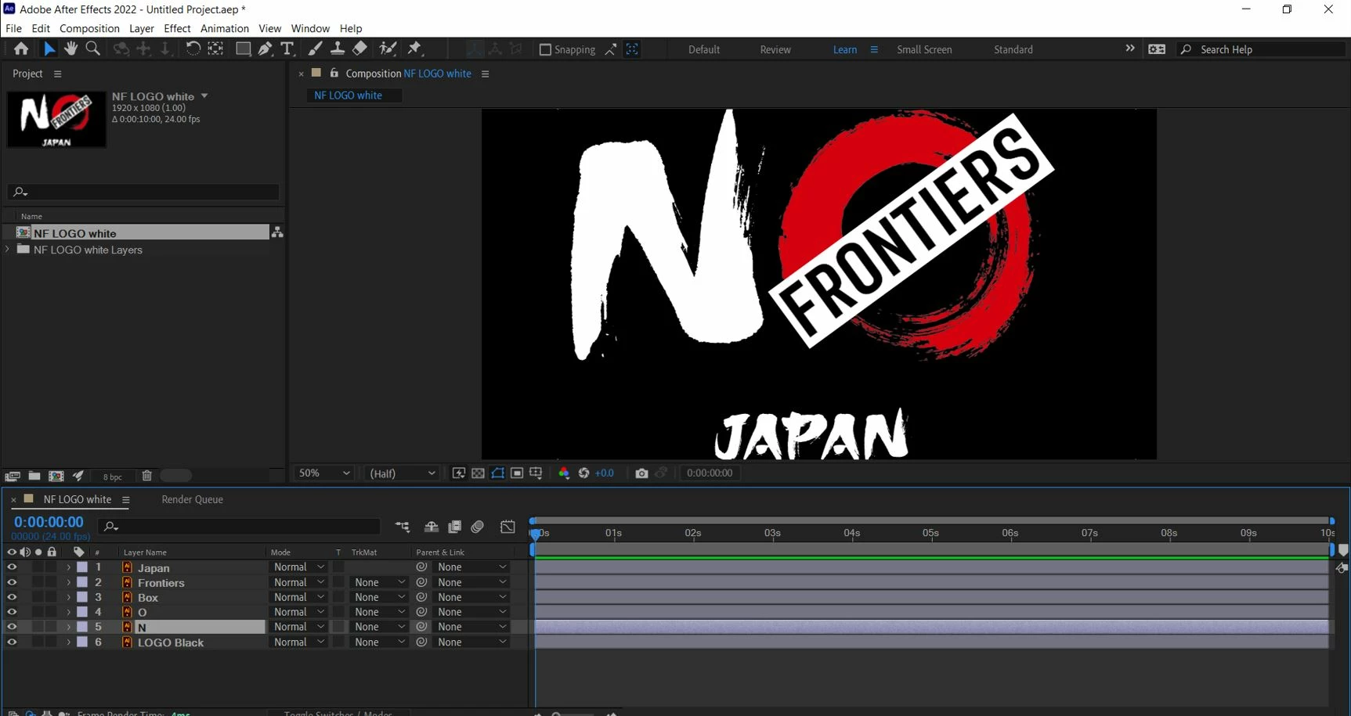Open TrkMat dropdown for Frontiers layer
The width and height of the screenshot is (1351, 716).
click(x=379, y=582)
